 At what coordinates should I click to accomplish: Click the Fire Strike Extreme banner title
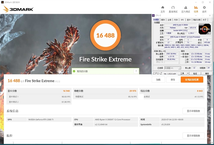(105, 59)
